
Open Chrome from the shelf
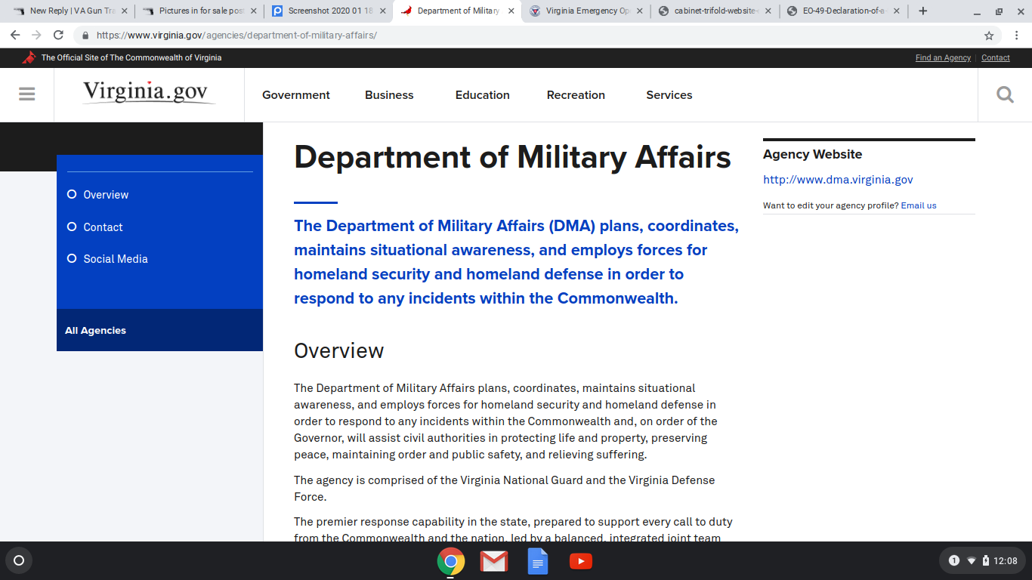[x=451, y=561]
